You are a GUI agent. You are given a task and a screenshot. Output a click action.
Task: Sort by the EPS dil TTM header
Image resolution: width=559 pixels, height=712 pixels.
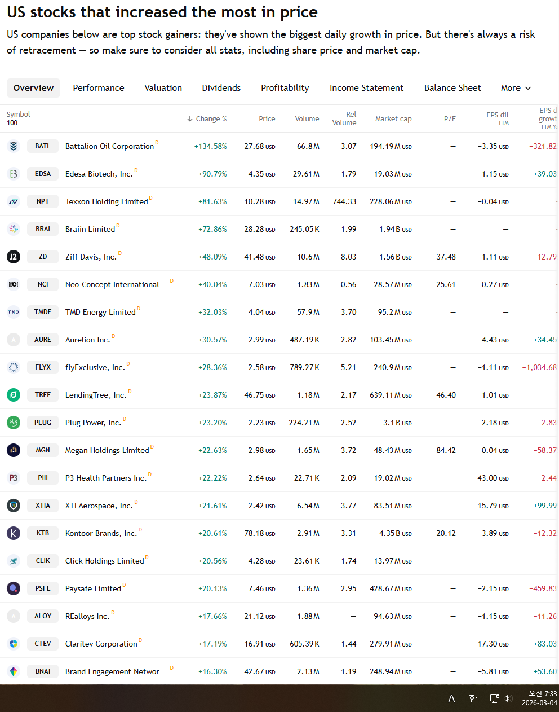(498, 118)
